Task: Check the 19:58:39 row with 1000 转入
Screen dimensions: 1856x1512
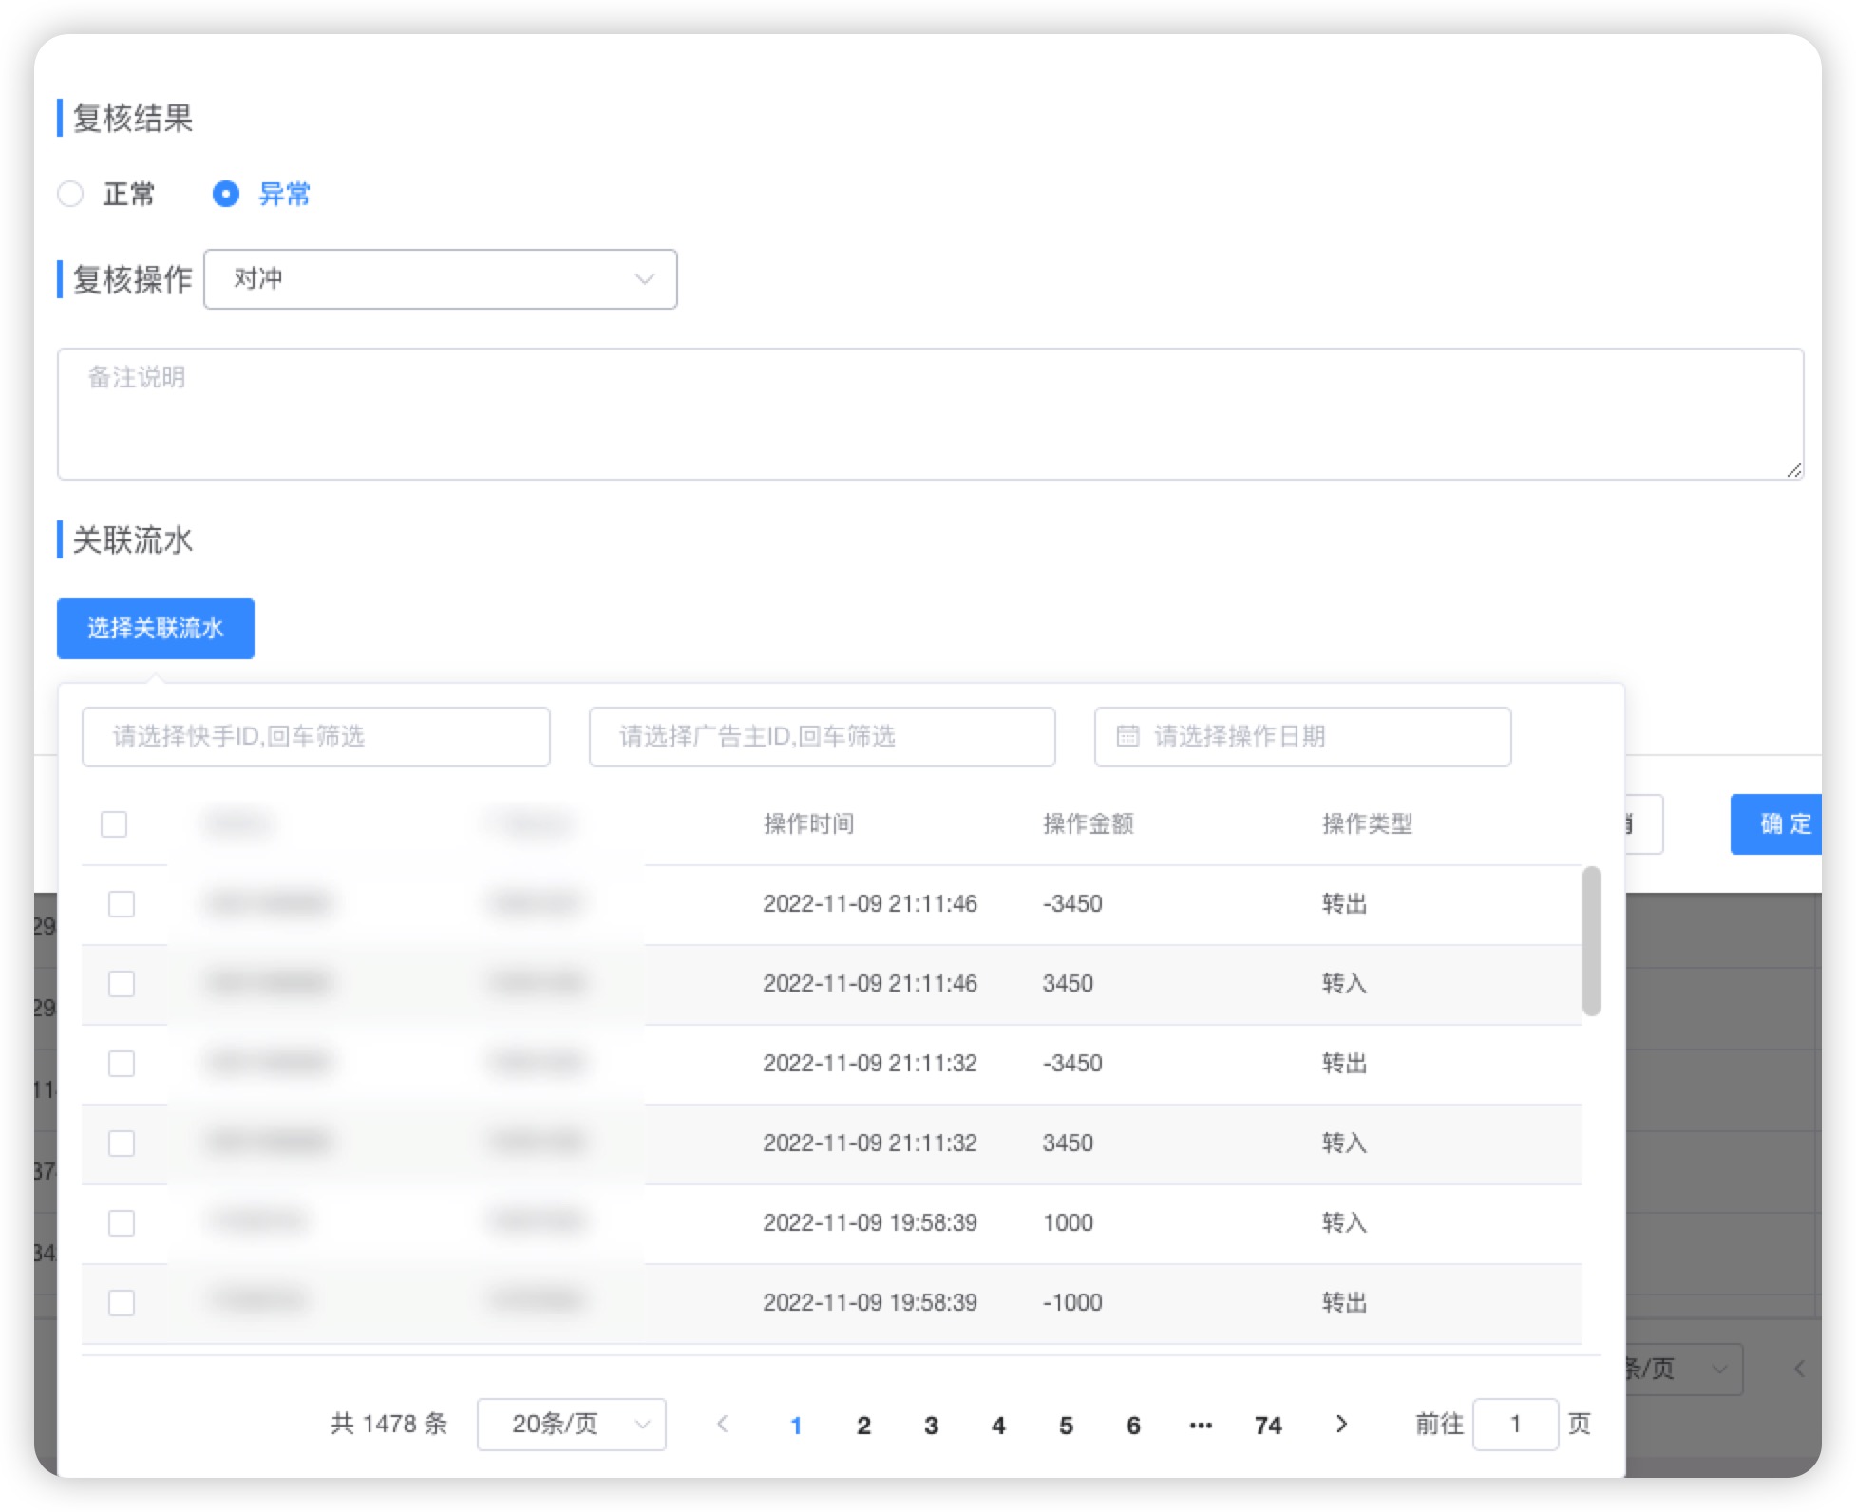Action: point(122,1222)
